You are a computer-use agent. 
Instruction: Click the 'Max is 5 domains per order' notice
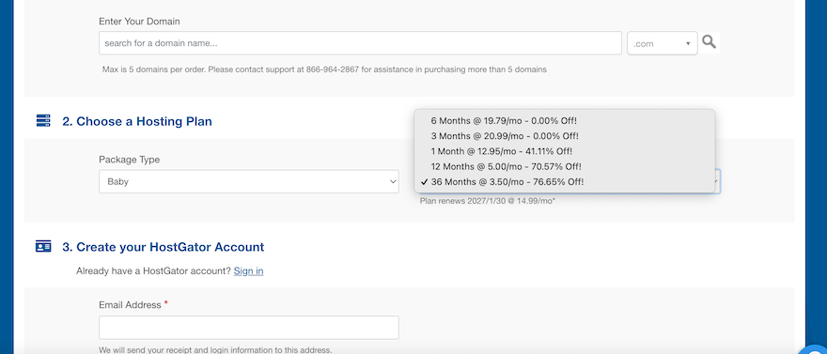(324, 69)
